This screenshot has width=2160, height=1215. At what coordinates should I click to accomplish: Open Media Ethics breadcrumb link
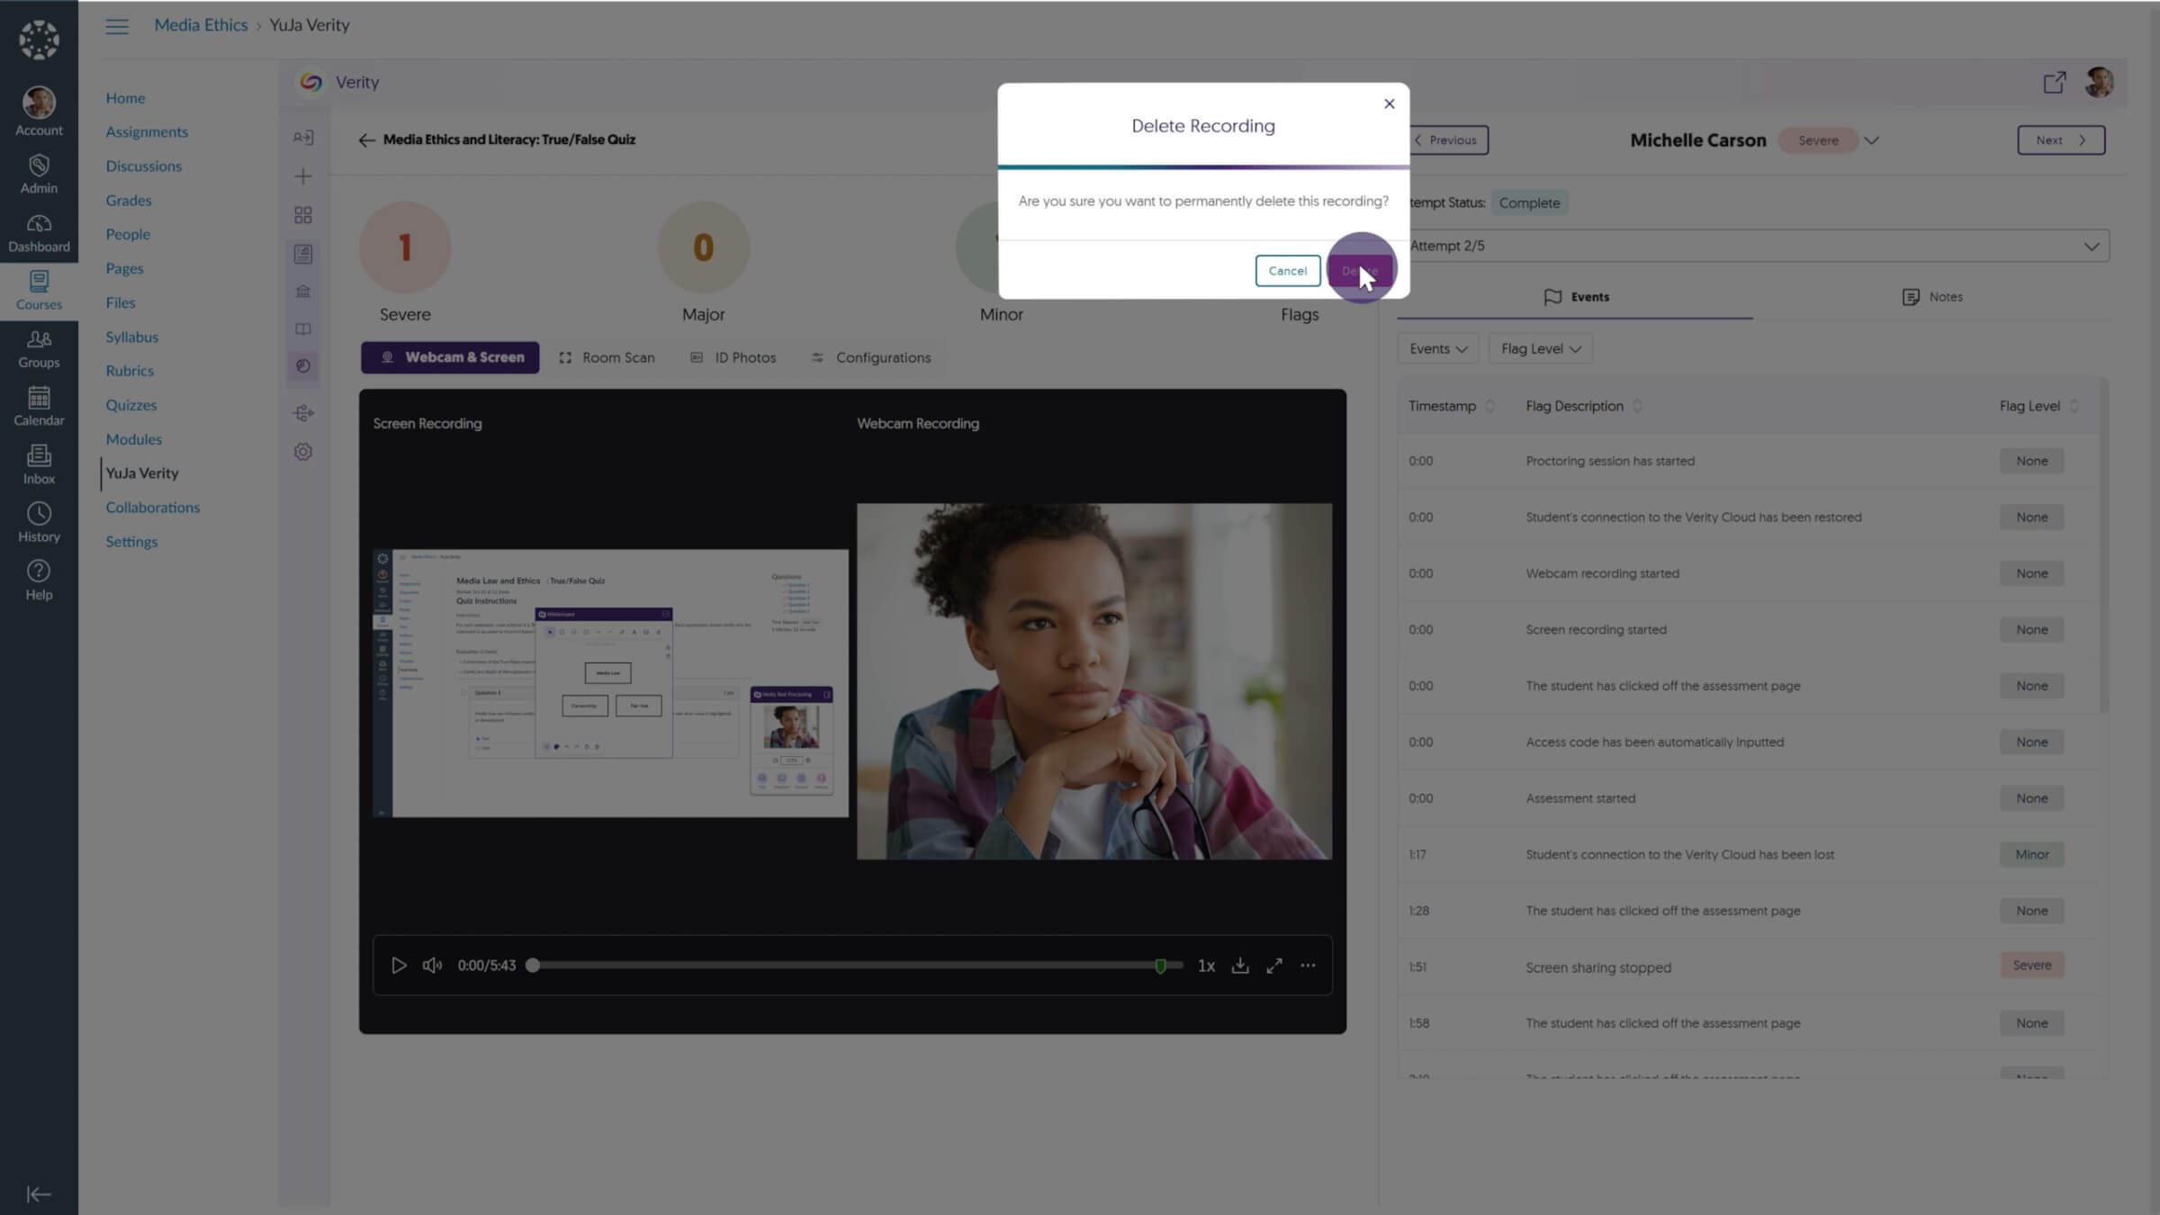[201, 25]
